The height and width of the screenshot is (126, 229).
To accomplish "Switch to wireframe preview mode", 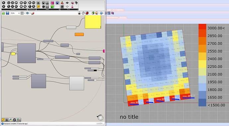I will click(83, 13).
